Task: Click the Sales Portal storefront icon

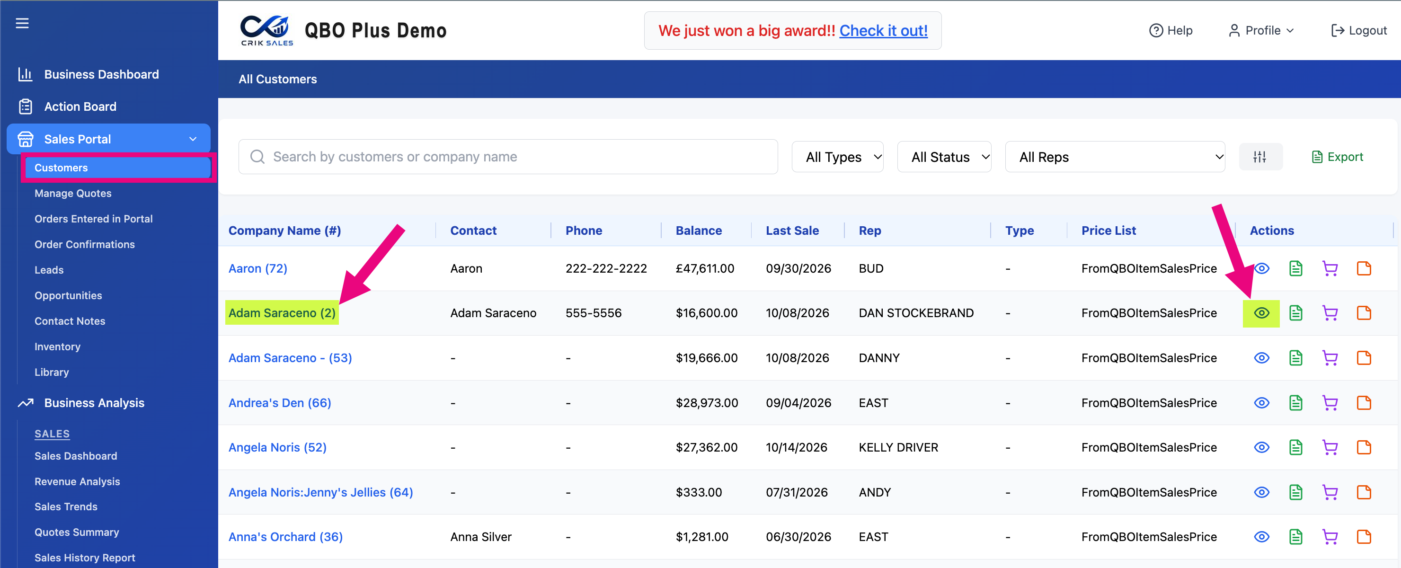Action: coord(25,139)
